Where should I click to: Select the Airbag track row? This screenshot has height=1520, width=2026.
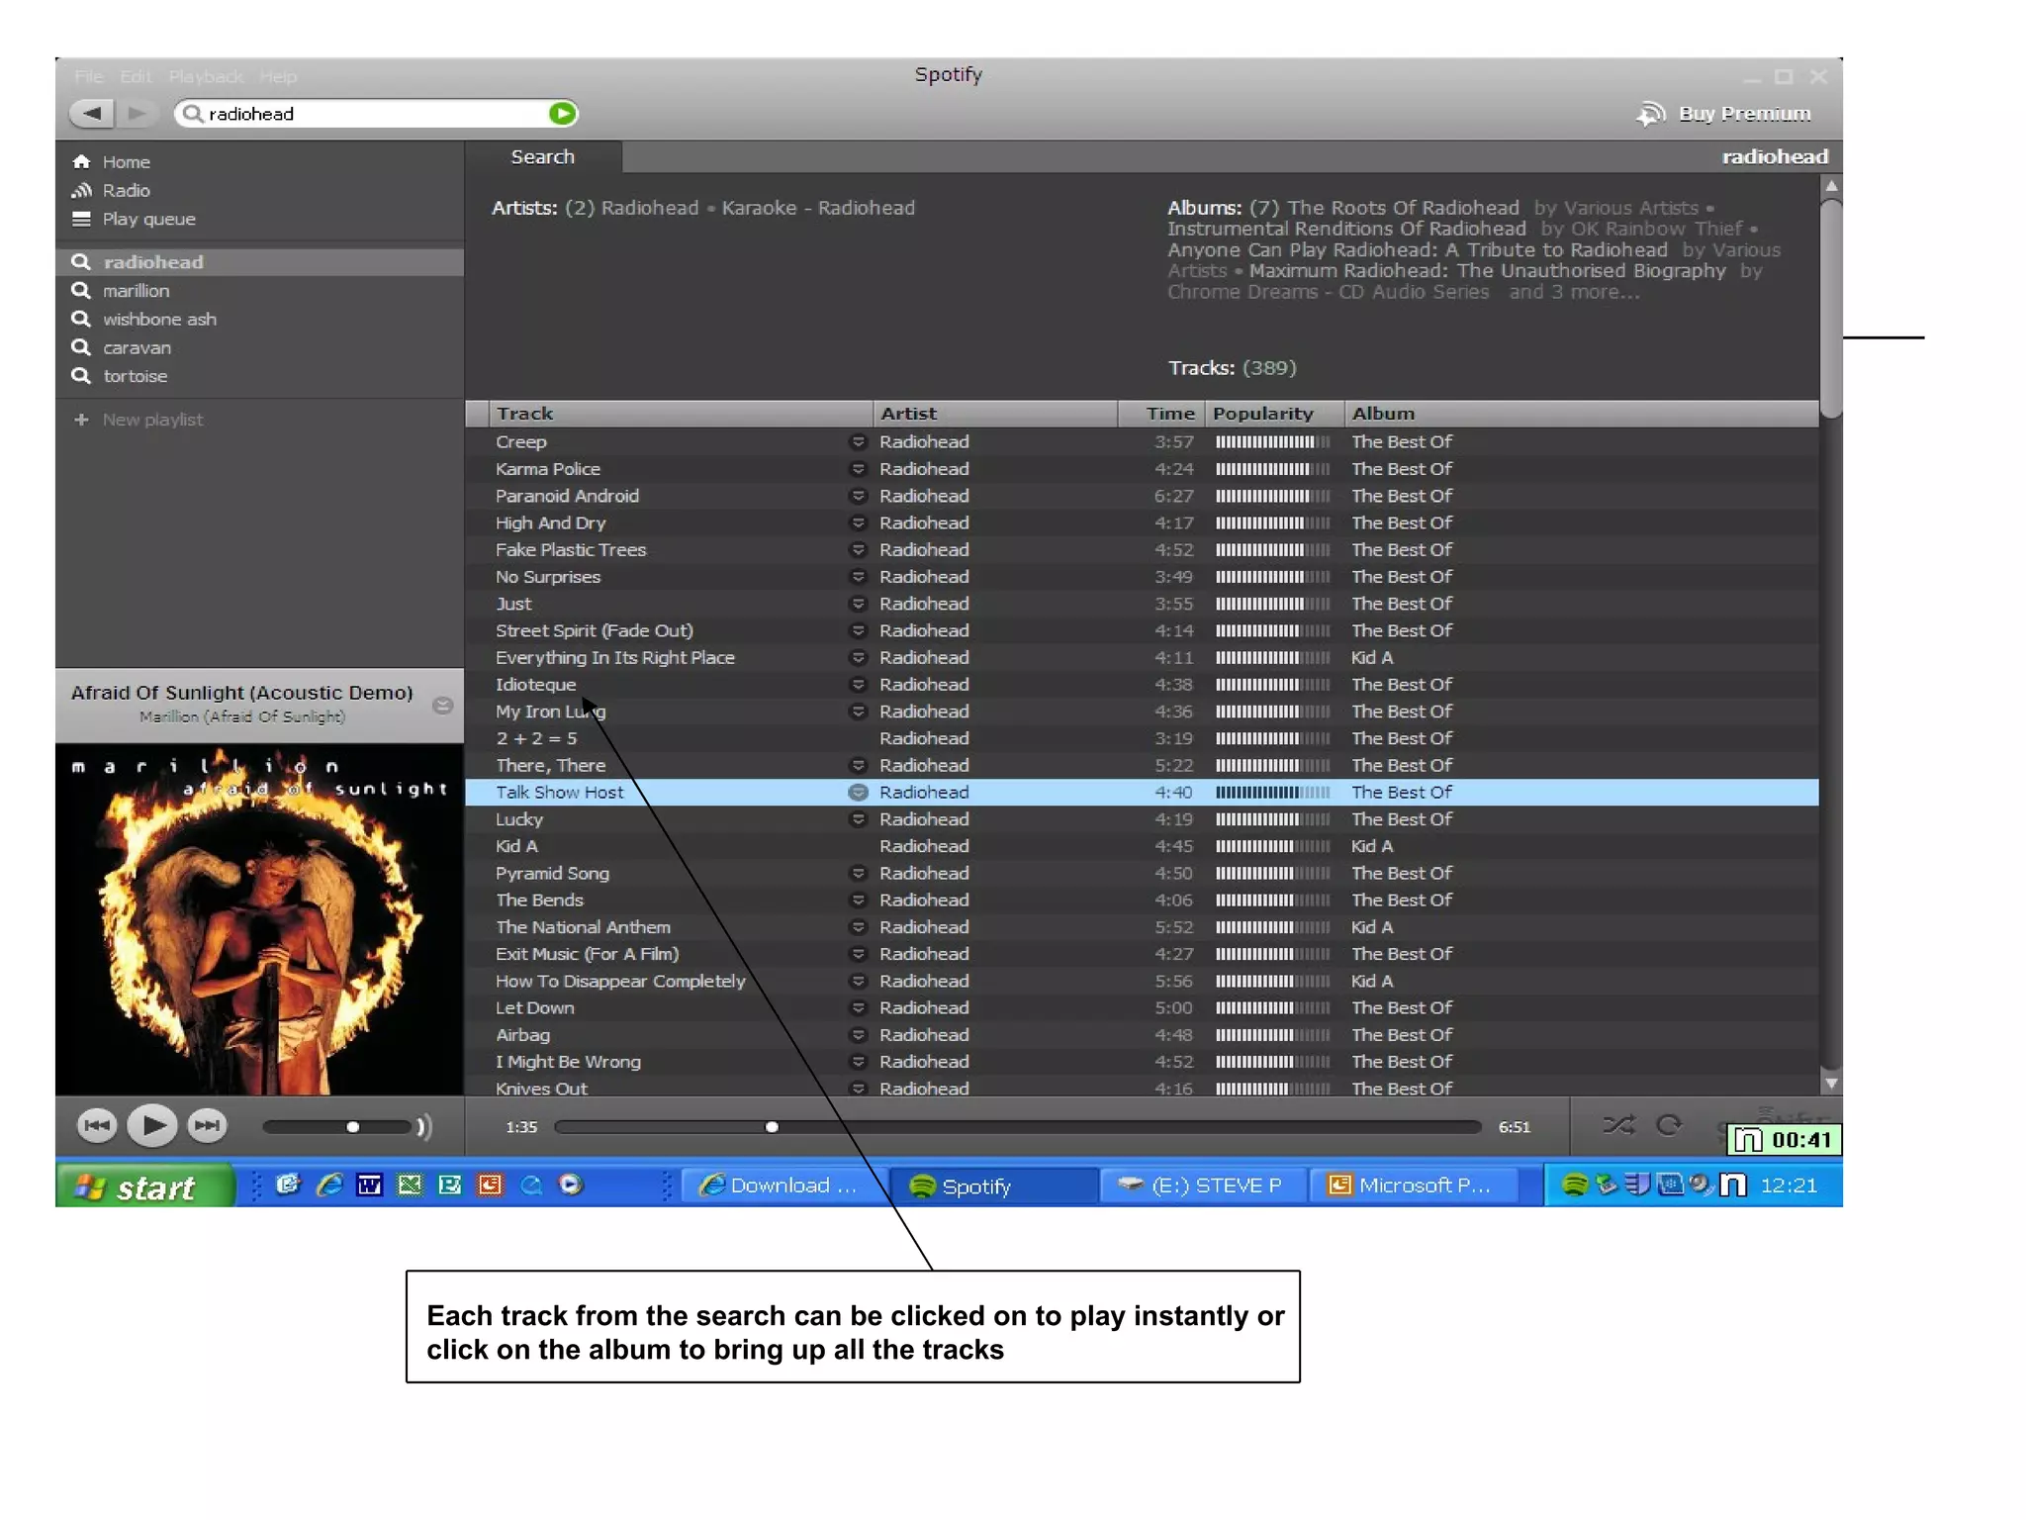(1142, 1035)
